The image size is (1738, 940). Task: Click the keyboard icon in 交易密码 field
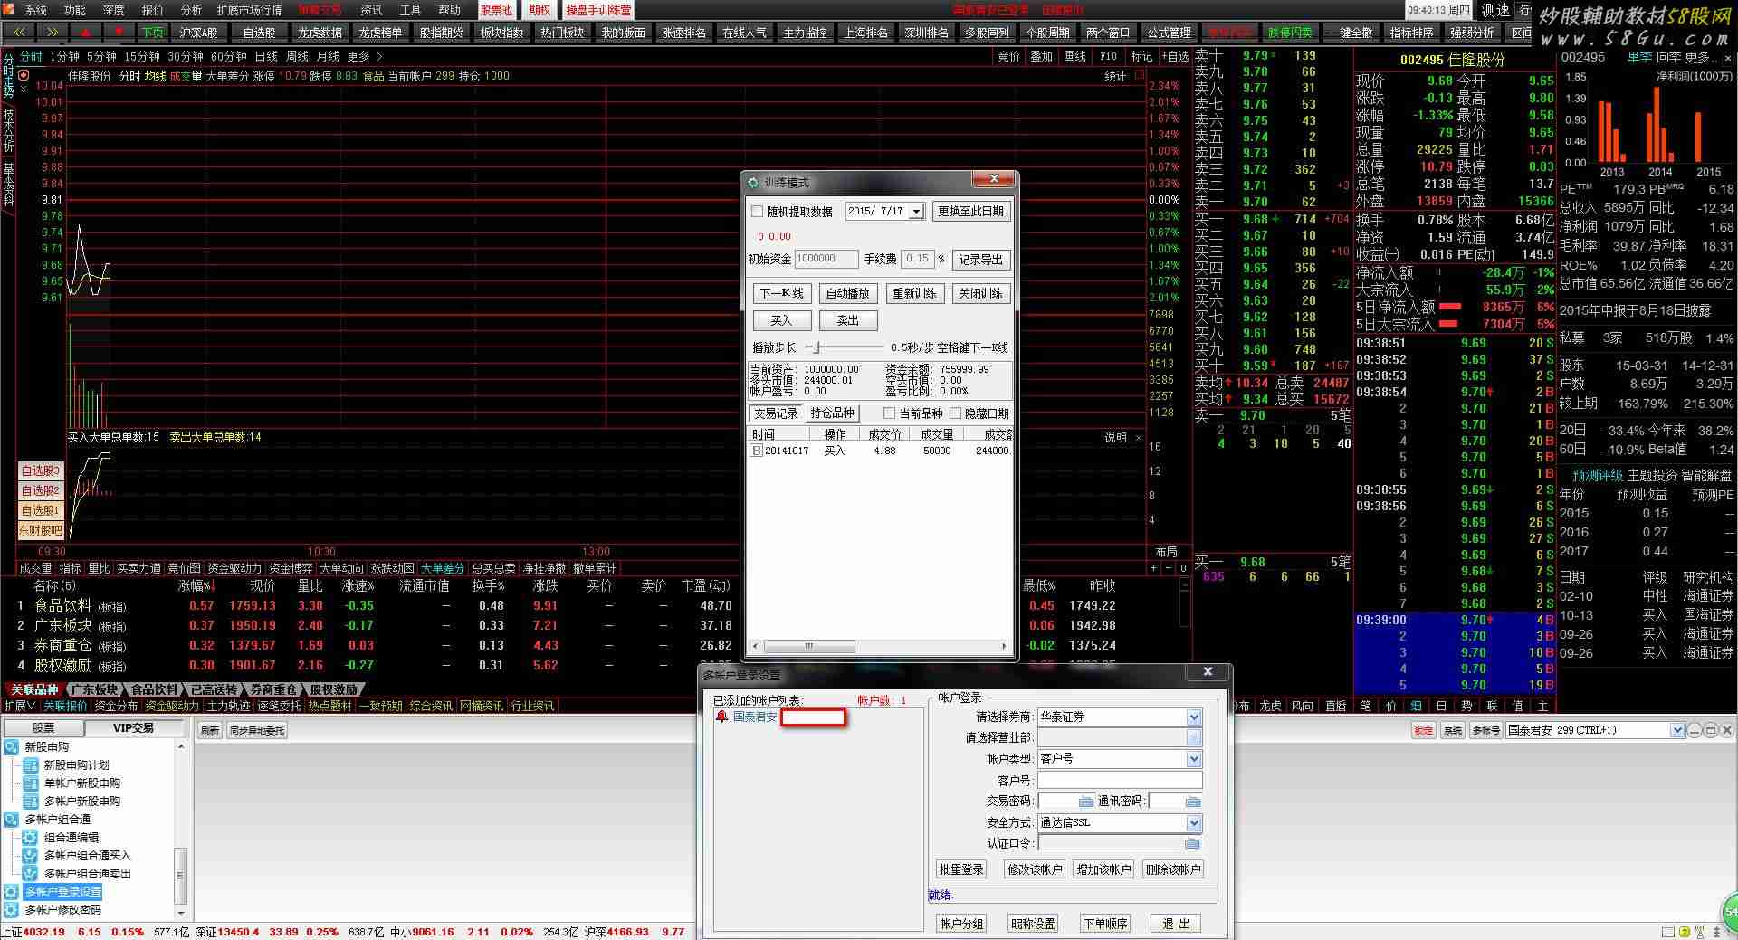1086,802
